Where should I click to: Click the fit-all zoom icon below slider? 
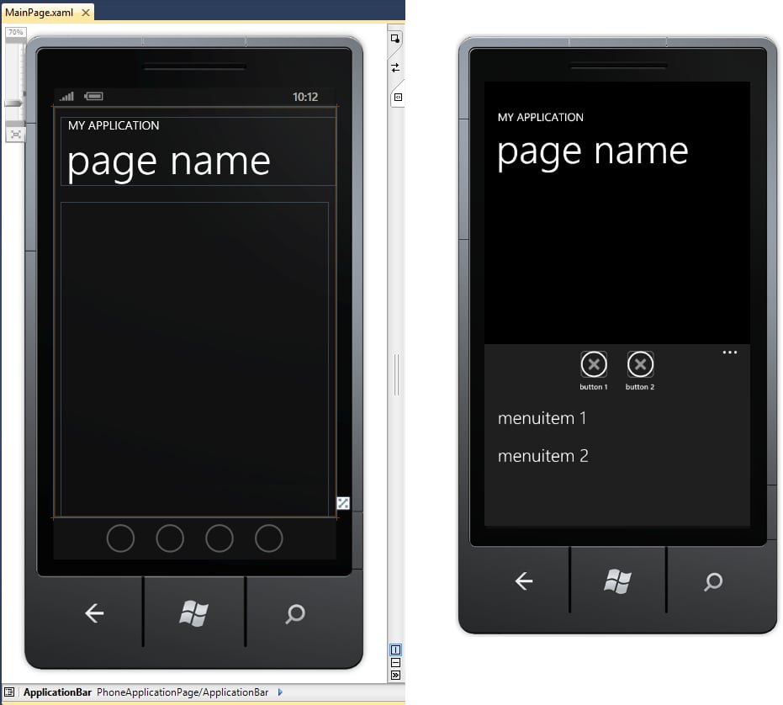point(15,135)
